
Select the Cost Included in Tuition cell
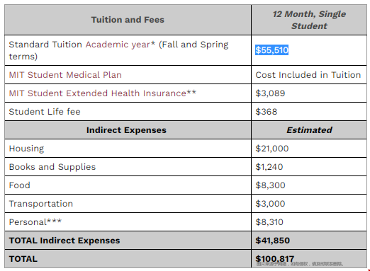(308, 75)
